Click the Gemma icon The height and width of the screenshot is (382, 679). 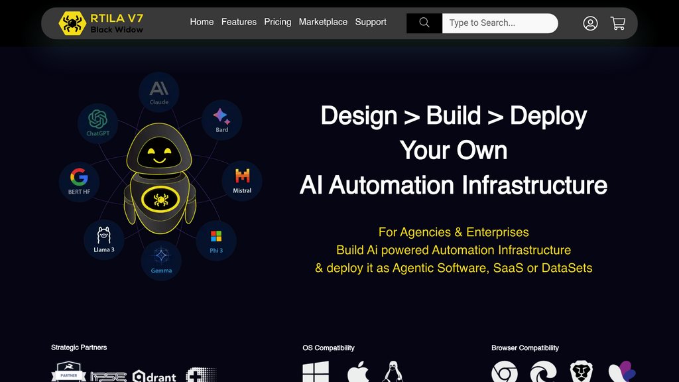(161, 259)
